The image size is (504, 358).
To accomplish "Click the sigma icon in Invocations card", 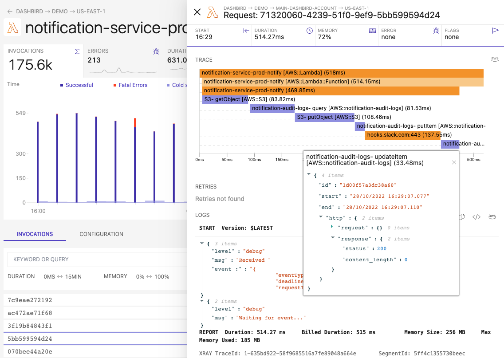I will 77,51.
